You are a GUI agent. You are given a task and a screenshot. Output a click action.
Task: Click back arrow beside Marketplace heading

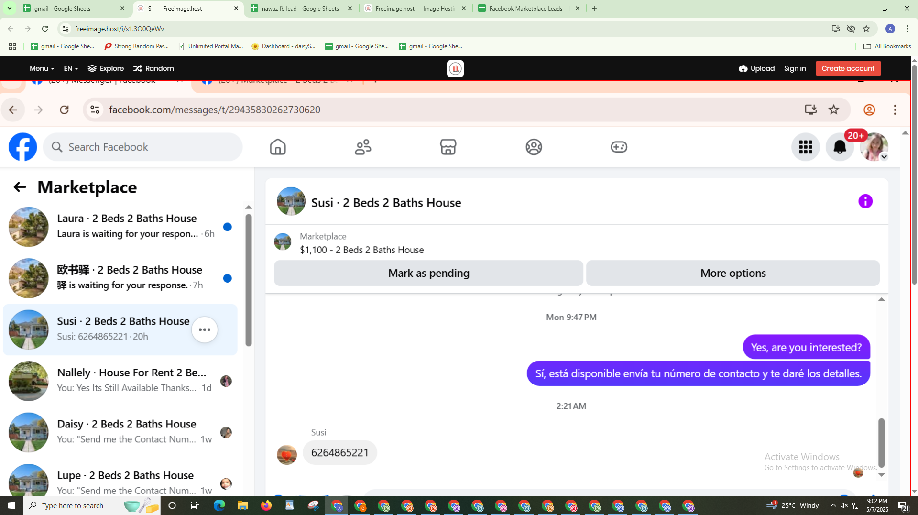(19, 187)
